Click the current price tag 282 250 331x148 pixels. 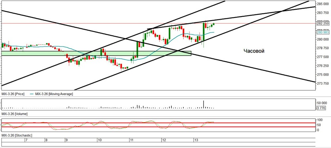(x=323, y=23)
